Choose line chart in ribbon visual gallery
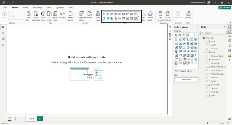 pos(127,14)
